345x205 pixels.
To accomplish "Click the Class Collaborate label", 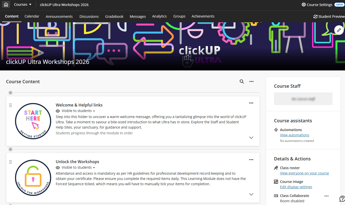I will point(294,196).
